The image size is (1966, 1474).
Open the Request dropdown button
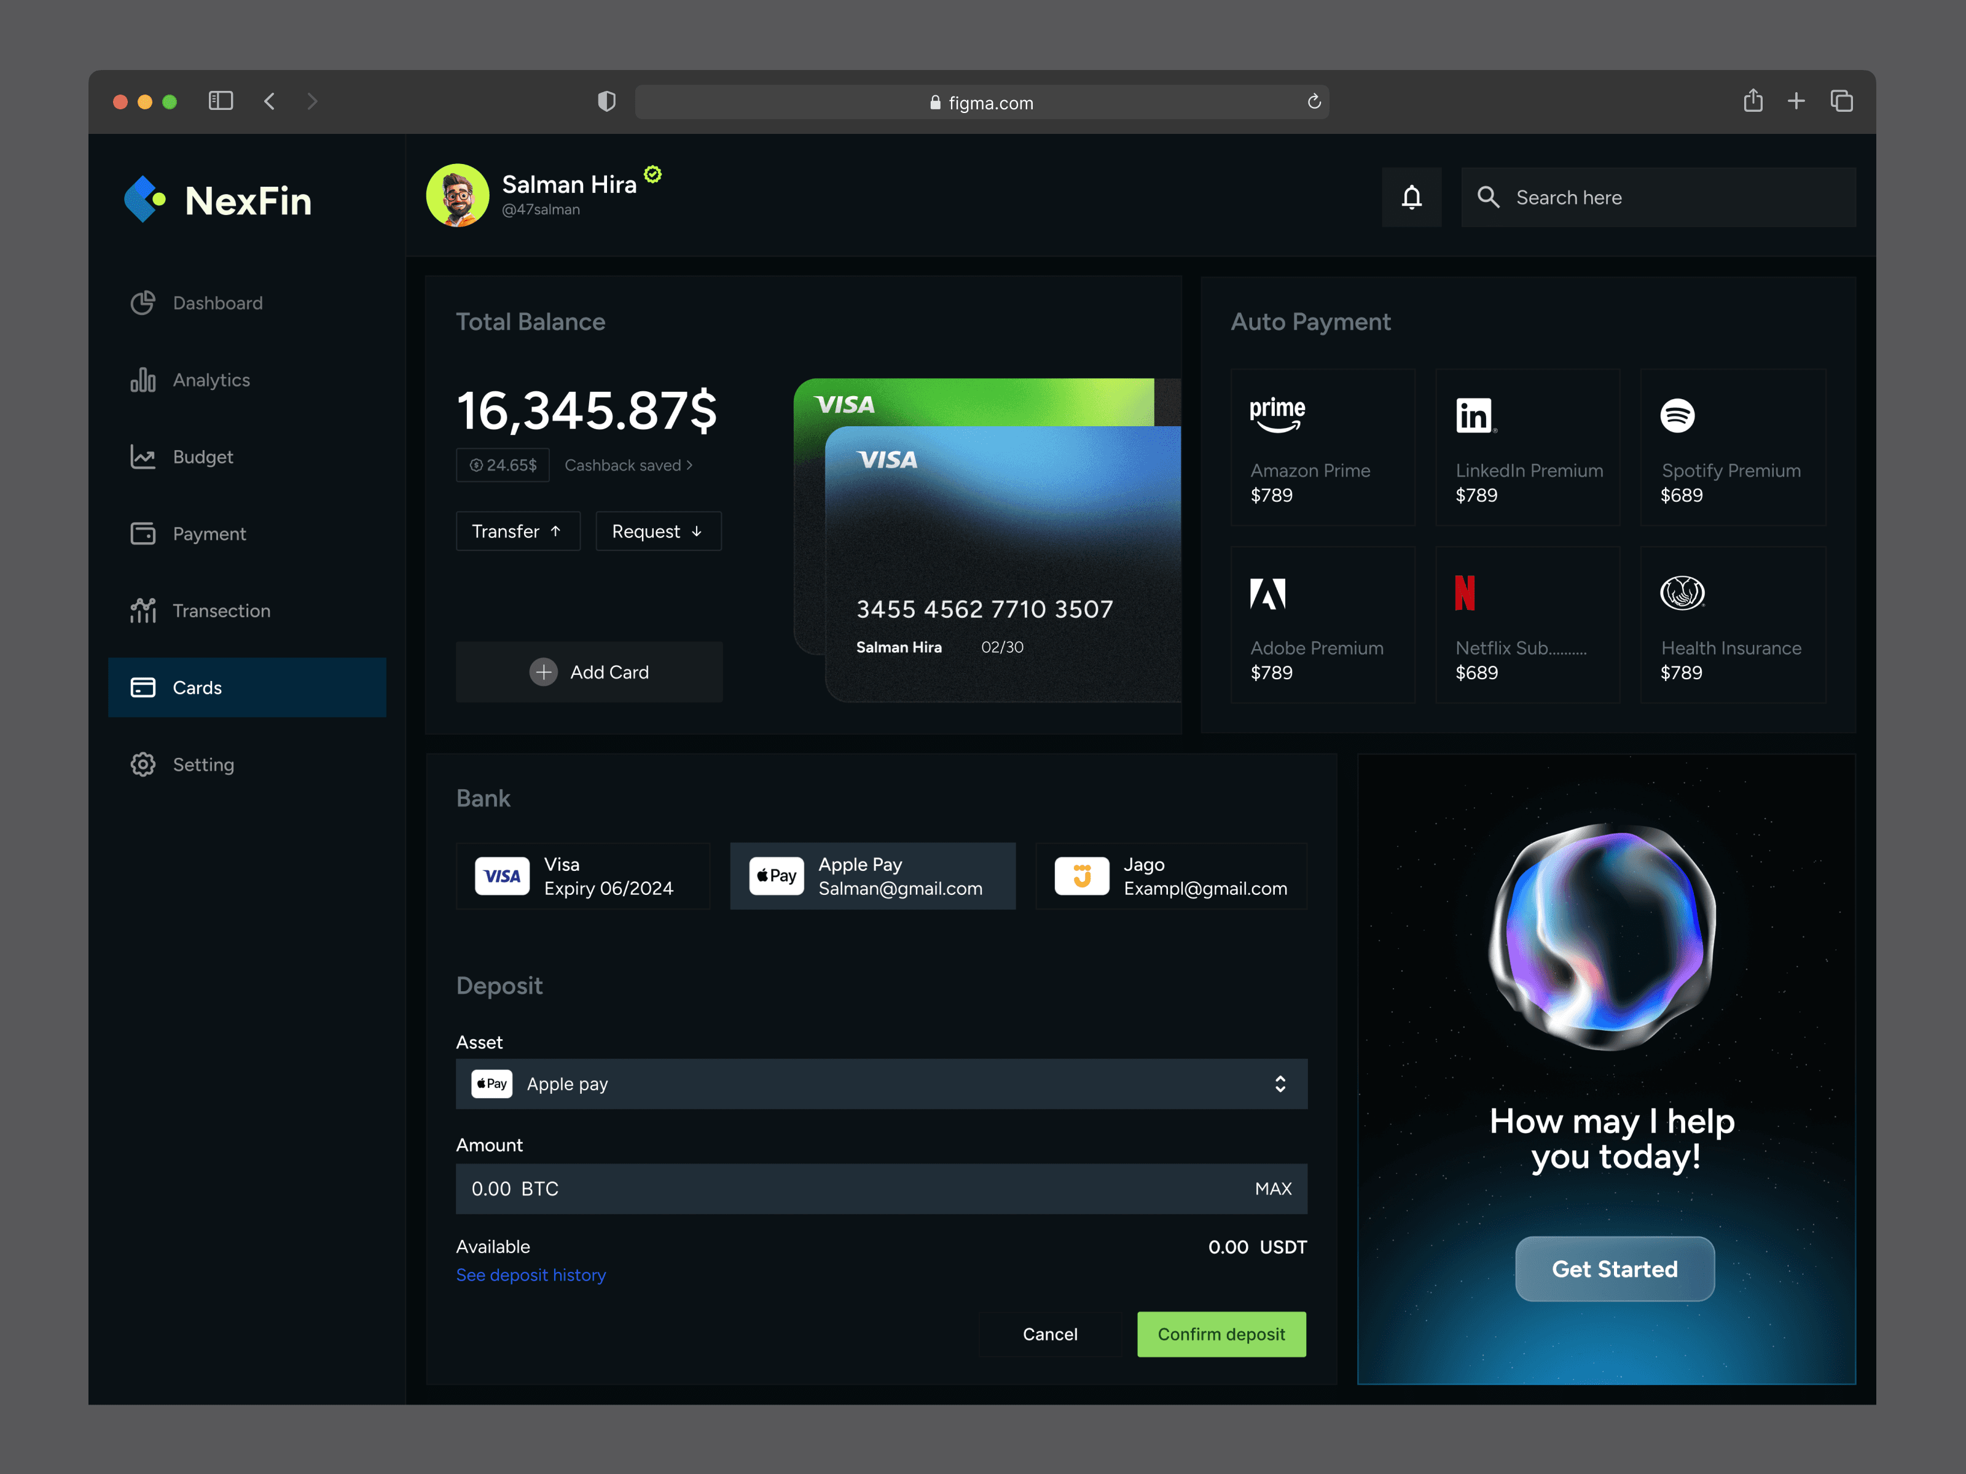pos(658,531)
